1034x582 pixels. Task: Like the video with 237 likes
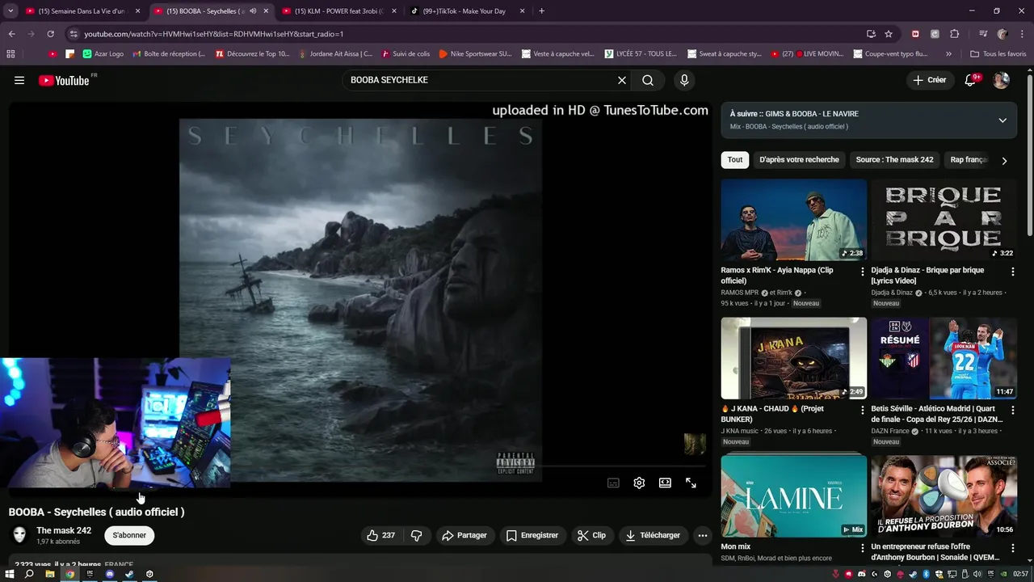tap(380, 535)
